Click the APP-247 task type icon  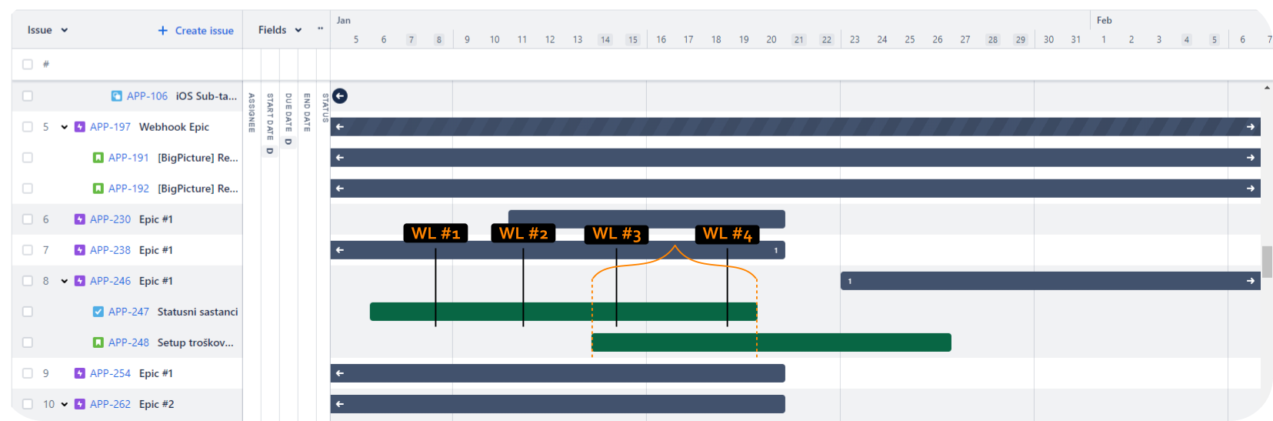click(98, 312)
